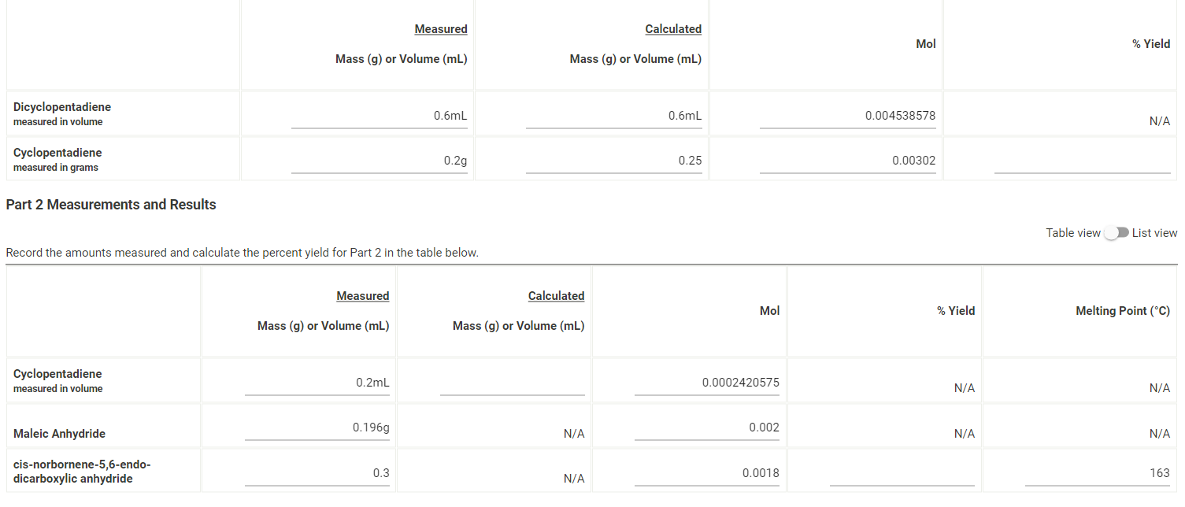Open the Measured column header link in Part 2
The width and height of the screenshot is (1185, 507).
click(x=363, y=295)
